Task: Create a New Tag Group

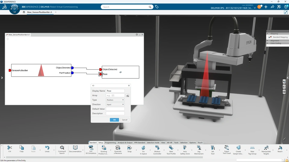Action: 252,150
